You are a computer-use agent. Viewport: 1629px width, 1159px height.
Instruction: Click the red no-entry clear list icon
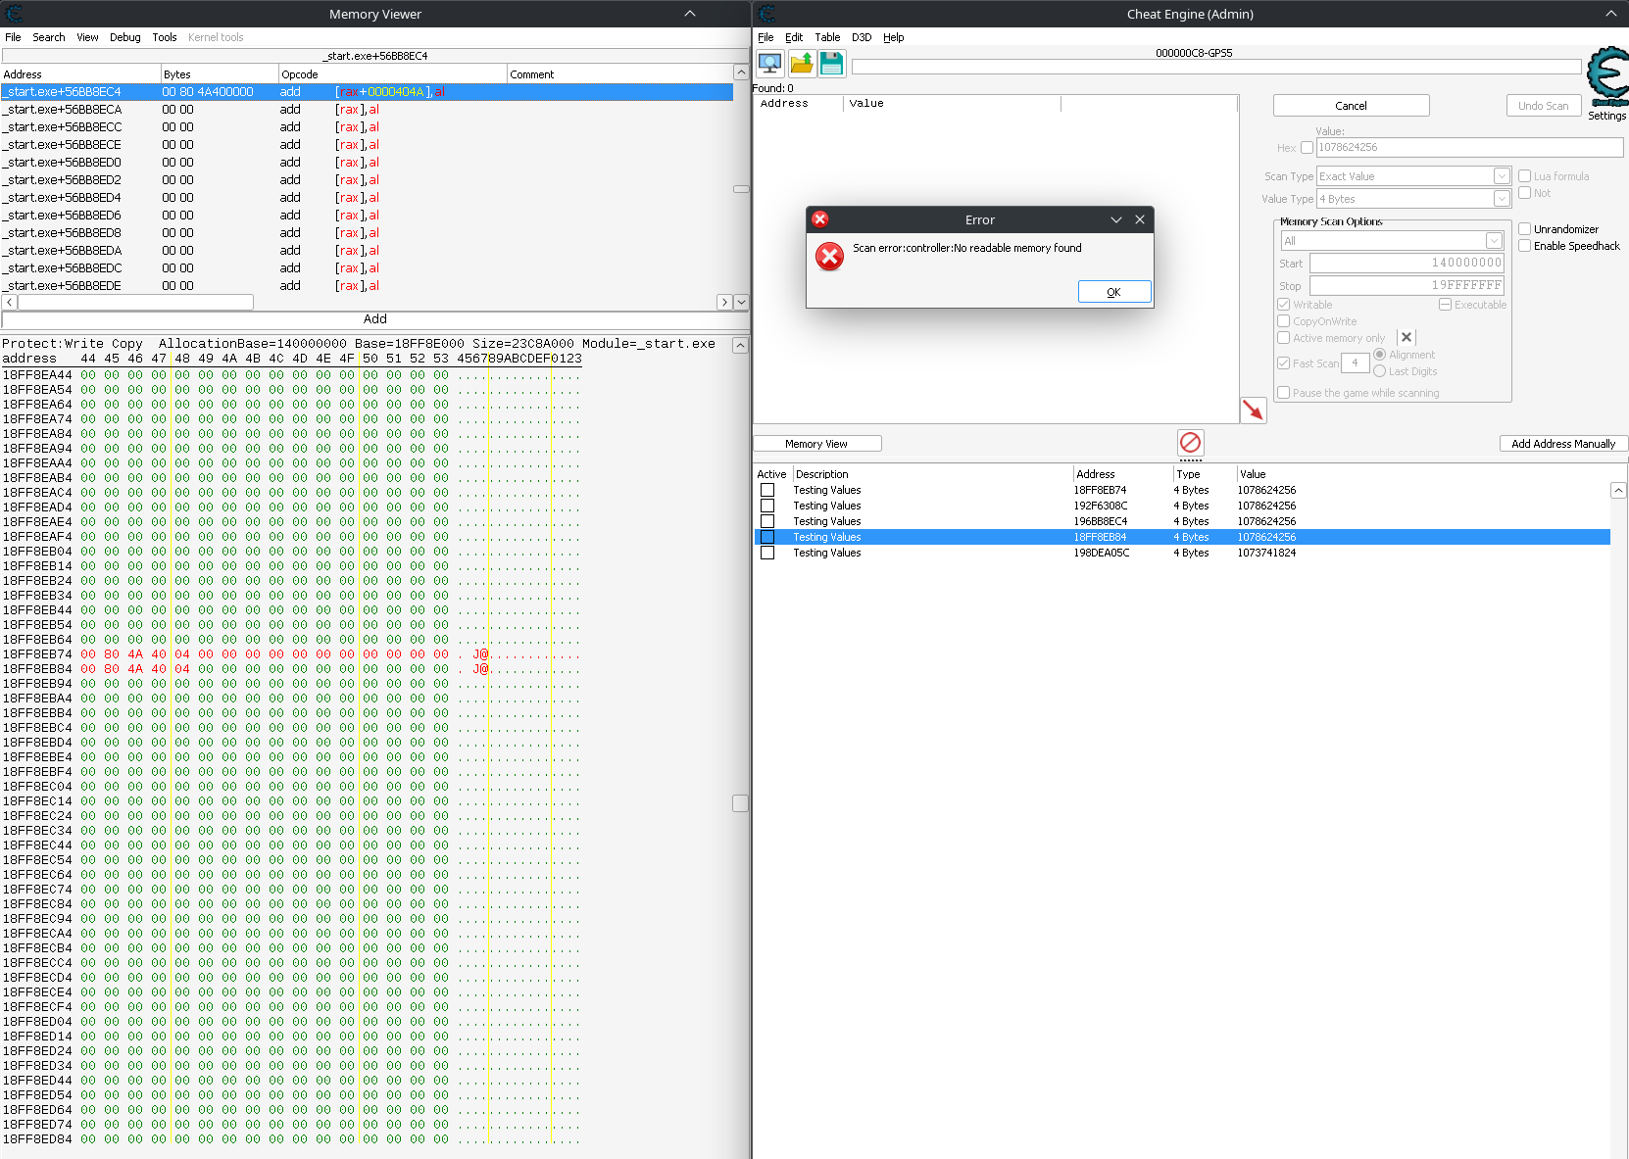[x=1190, y=443]
